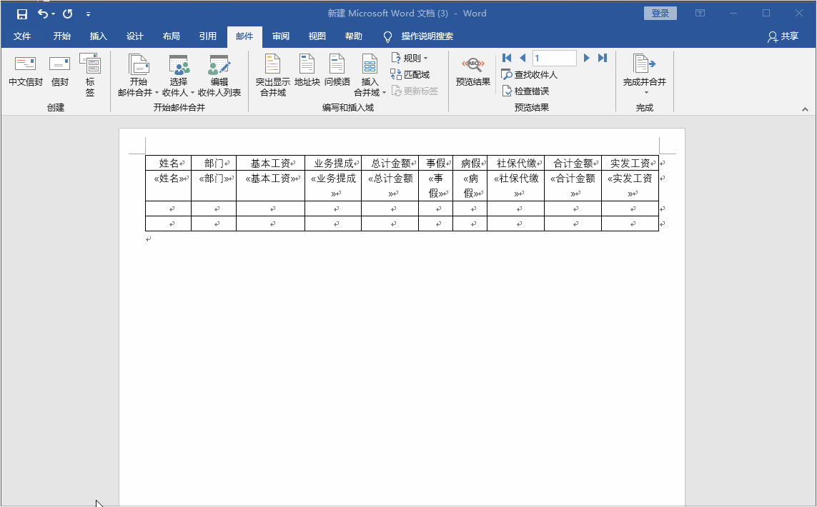This screenshot has height=507, width=817.
Task: Collapse the ribbon with the chevron
Action: pyautogui.click(x=806, y=109)
